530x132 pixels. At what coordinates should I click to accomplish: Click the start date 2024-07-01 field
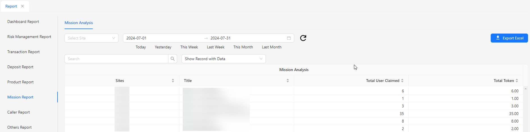(163, 38)
